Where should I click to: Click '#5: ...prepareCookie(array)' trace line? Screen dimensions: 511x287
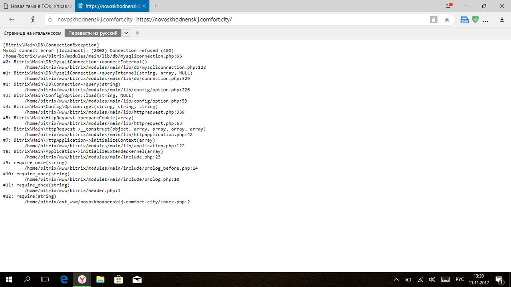68,118
